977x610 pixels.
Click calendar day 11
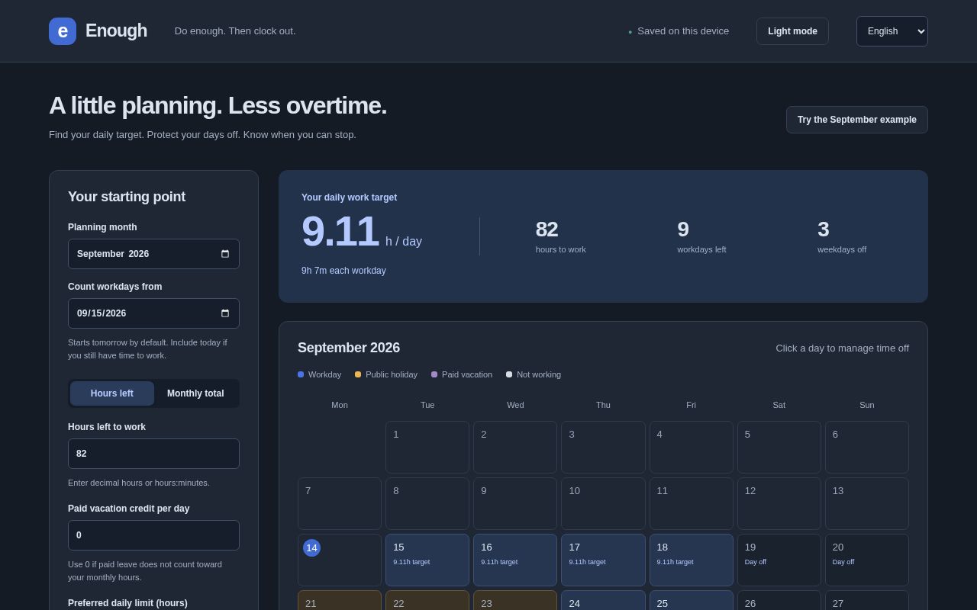pos(692,503)
